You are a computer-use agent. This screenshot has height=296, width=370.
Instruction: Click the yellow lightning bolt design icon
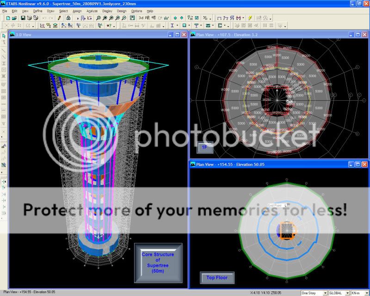250,18
